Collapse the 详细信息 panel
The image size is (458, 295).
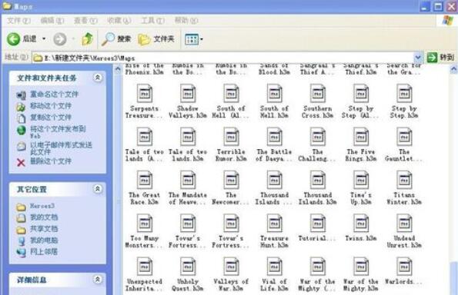[98, 280]
